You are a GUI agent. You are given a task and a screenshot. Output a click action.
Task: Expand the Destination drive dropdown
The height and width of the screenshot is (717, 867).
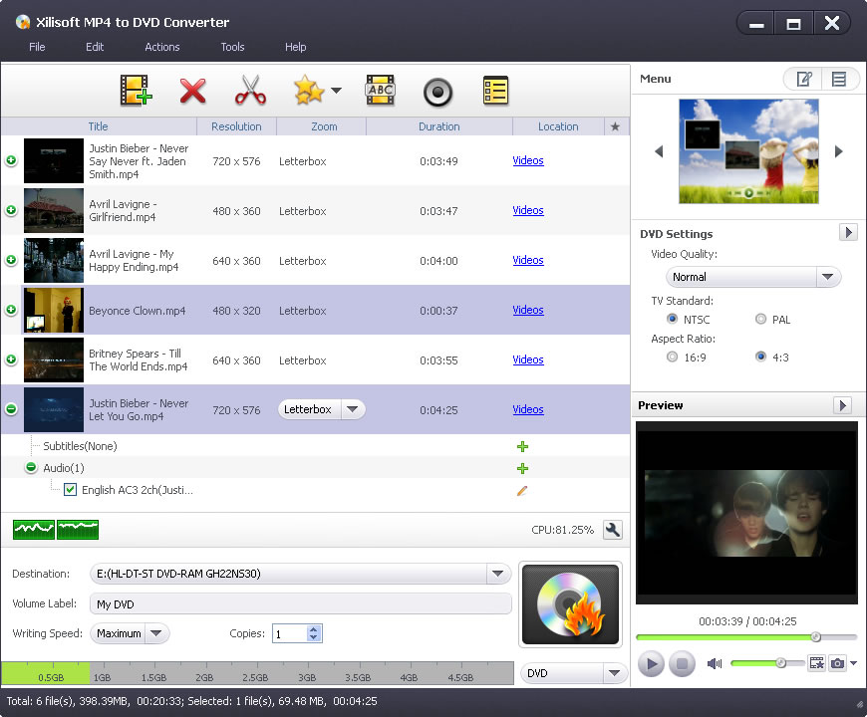[498, 574]
